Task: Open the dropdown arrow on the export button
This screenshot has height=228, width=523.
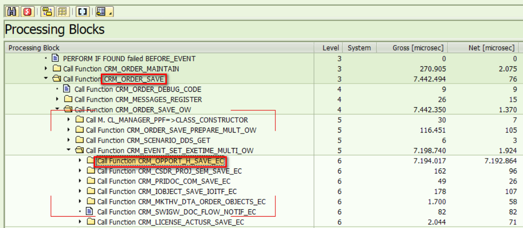Action: [110, 13]
